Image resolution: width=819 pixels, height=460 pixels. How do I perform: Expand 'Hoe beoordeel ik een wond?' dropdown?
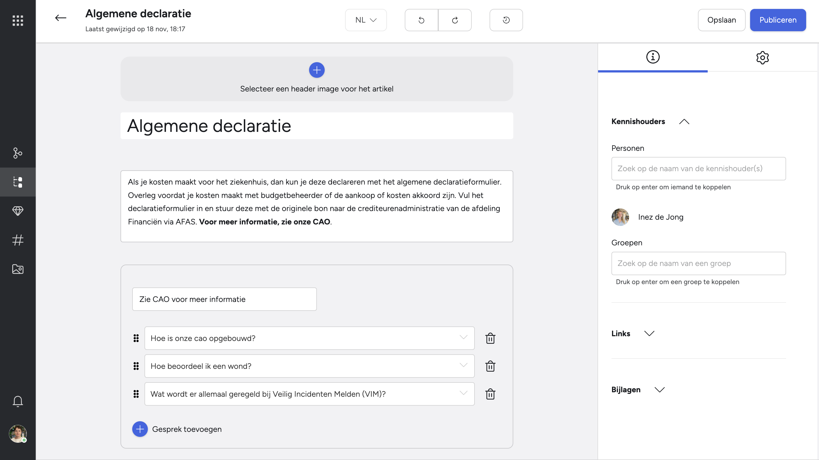[x=464, y=365]
